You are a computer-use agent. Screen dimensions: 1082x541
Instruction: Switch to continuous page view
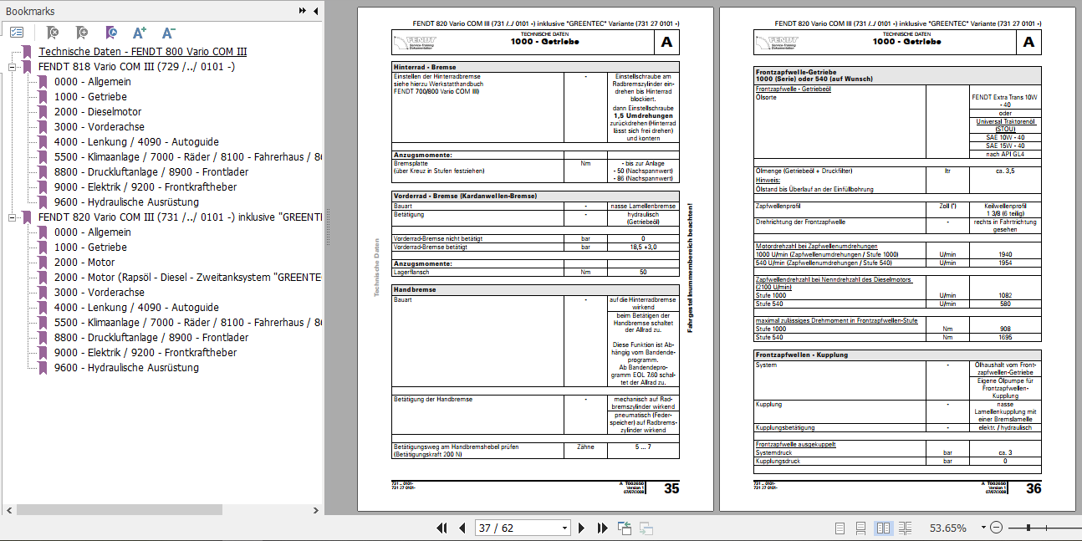click(x=861, y=528)
